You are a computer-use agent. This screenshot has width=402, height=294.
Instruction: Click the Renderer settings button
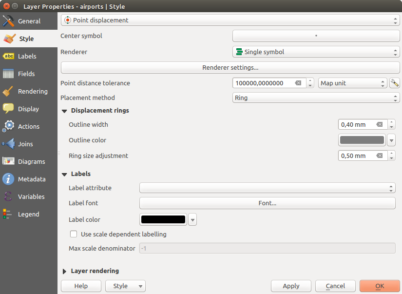coord(230,68)
